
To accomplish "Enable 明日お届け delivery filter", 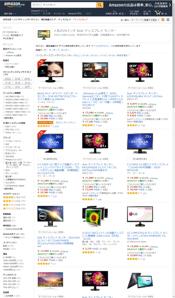I will click(x=4, y=67).
